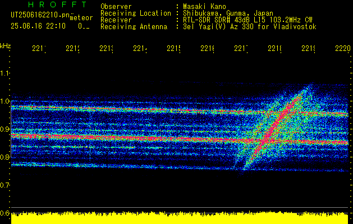
Task: Click the 0.7 frequency axis label
Action: (x=4, y=185)
